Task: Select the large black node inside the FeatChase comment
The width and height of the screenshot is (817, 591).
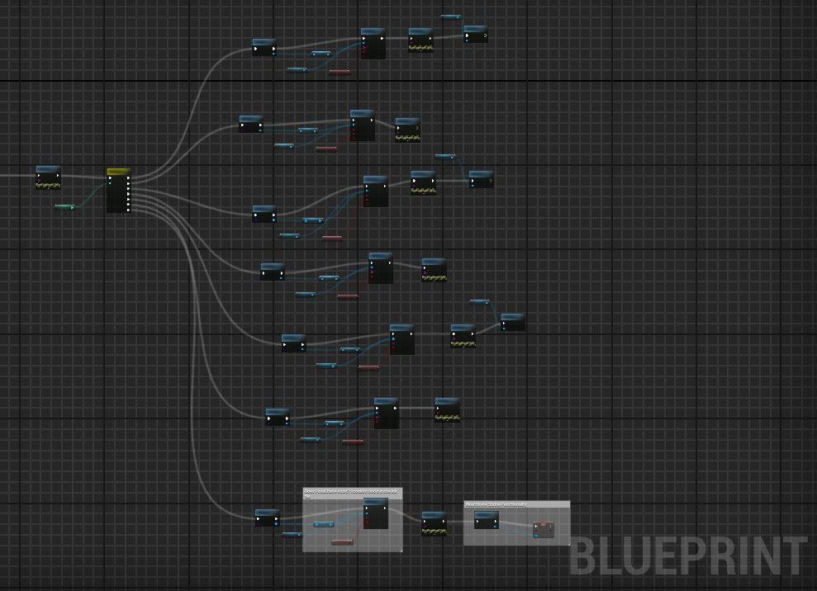Action: coord(376,516)
